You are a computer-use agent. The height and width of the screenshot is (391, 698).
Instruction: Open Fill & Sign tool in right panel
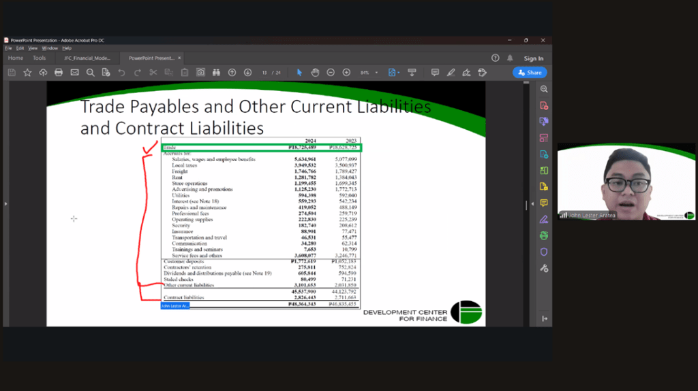point(543,219)
